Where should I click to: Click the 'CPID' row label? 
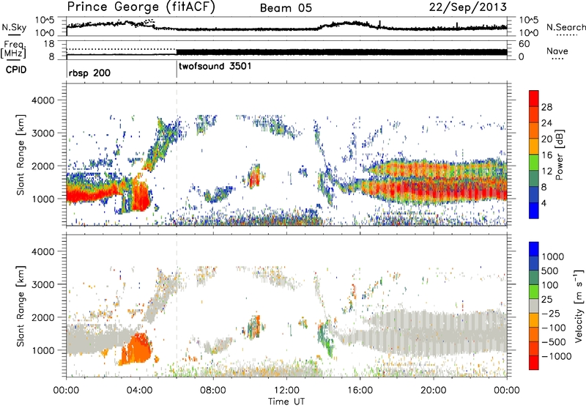[x=16, y=70]
